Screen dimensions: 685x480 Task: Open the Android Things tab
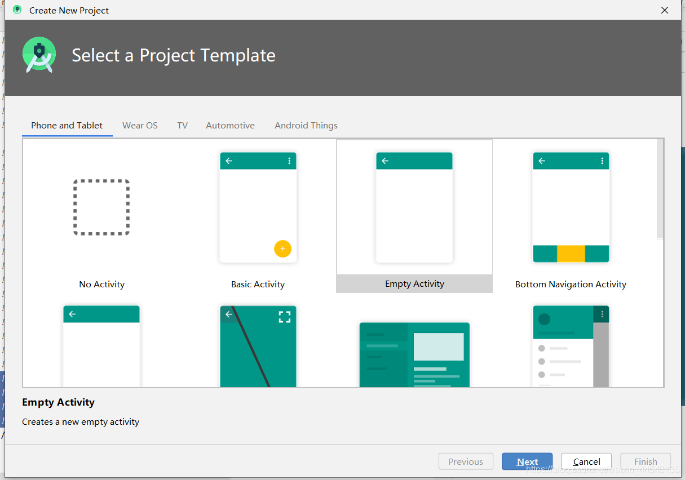coord(306,125)
